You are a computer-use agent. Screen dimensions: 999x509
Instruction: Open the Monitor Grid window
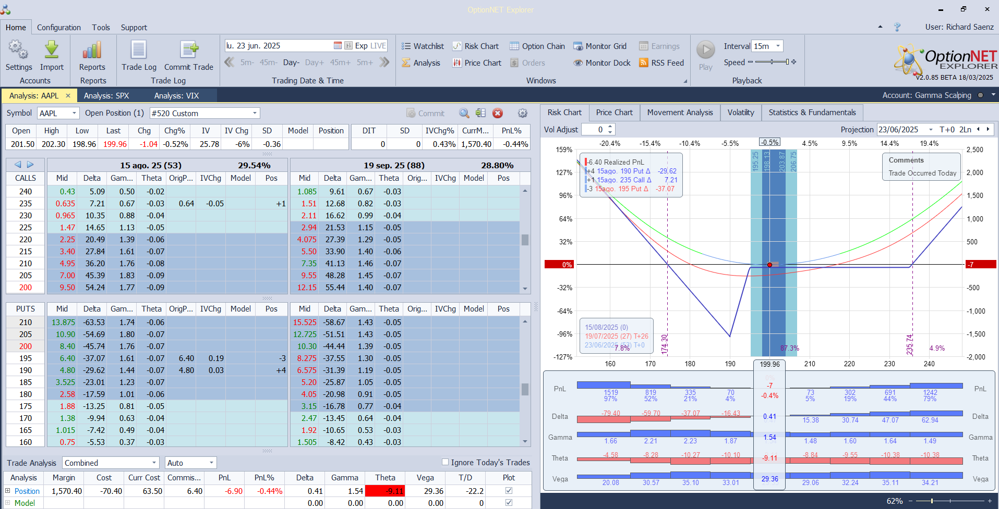coord(600,46)
